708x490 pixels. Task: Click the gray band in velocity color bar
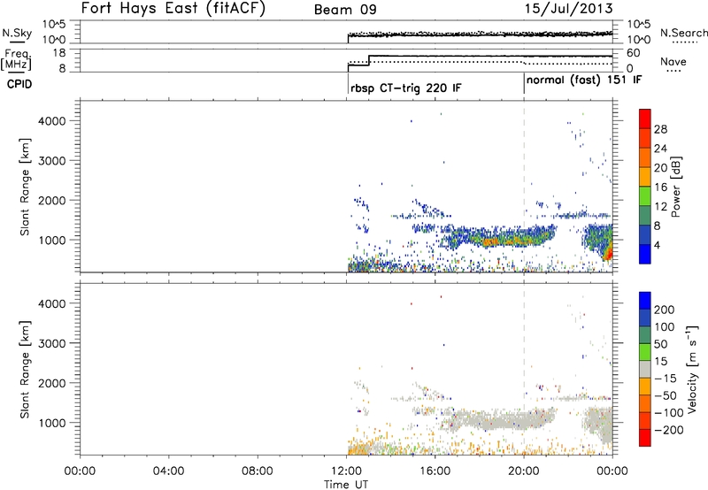coord(645,370)
